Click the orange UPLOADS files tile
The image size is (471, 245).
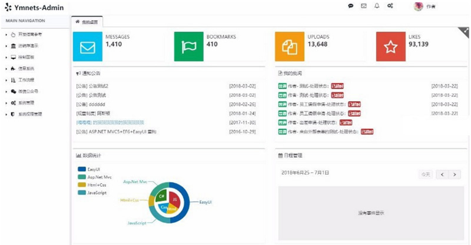click(290, 47)
